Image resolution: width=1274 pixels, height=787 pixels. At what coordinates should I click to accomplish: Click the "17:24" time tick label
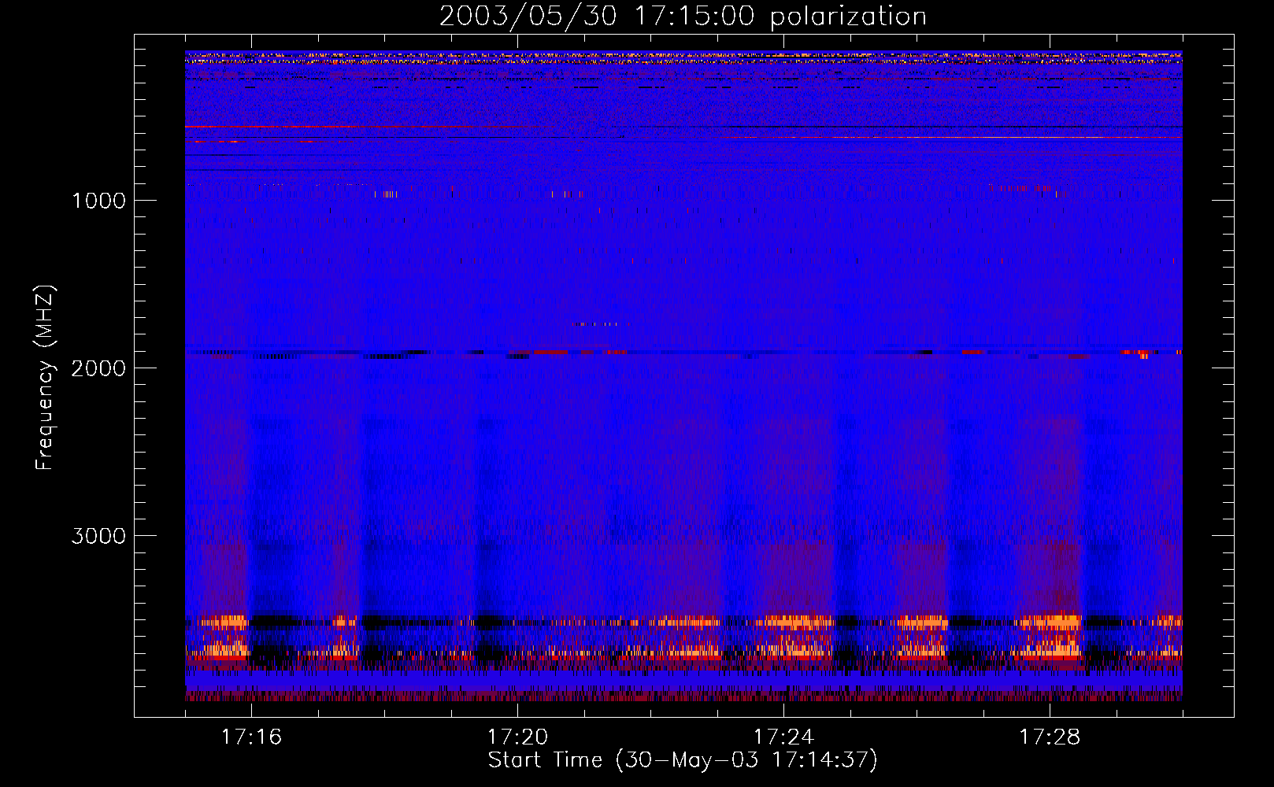click(x=783, y=737)
